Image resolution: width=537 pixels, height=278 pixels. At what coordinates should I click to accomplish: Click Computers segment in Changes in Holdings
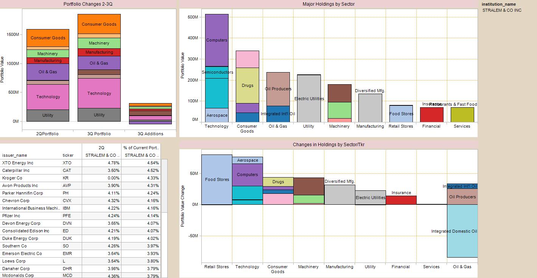[x=247, y=175]
